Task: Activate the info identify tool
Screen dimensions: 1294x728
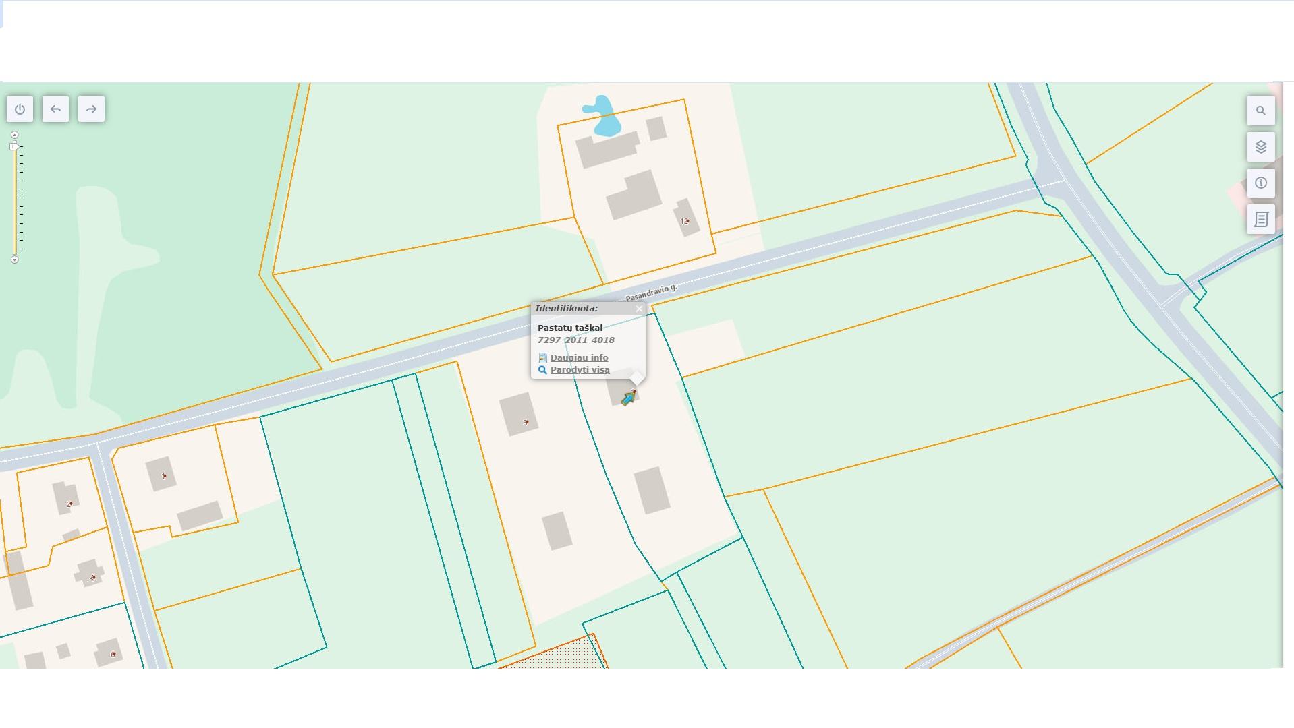Action: click(x=1260, y=183)
